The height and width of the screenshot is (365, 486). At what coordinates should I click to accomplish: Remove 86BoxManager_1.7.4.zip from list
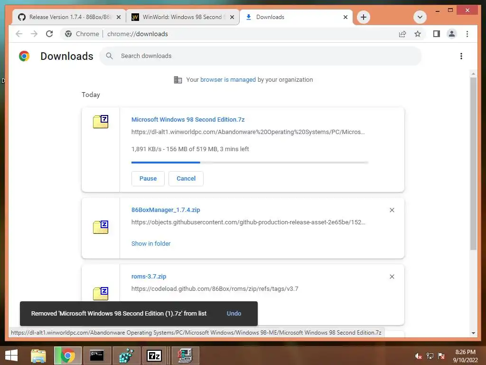click(392, 210)
